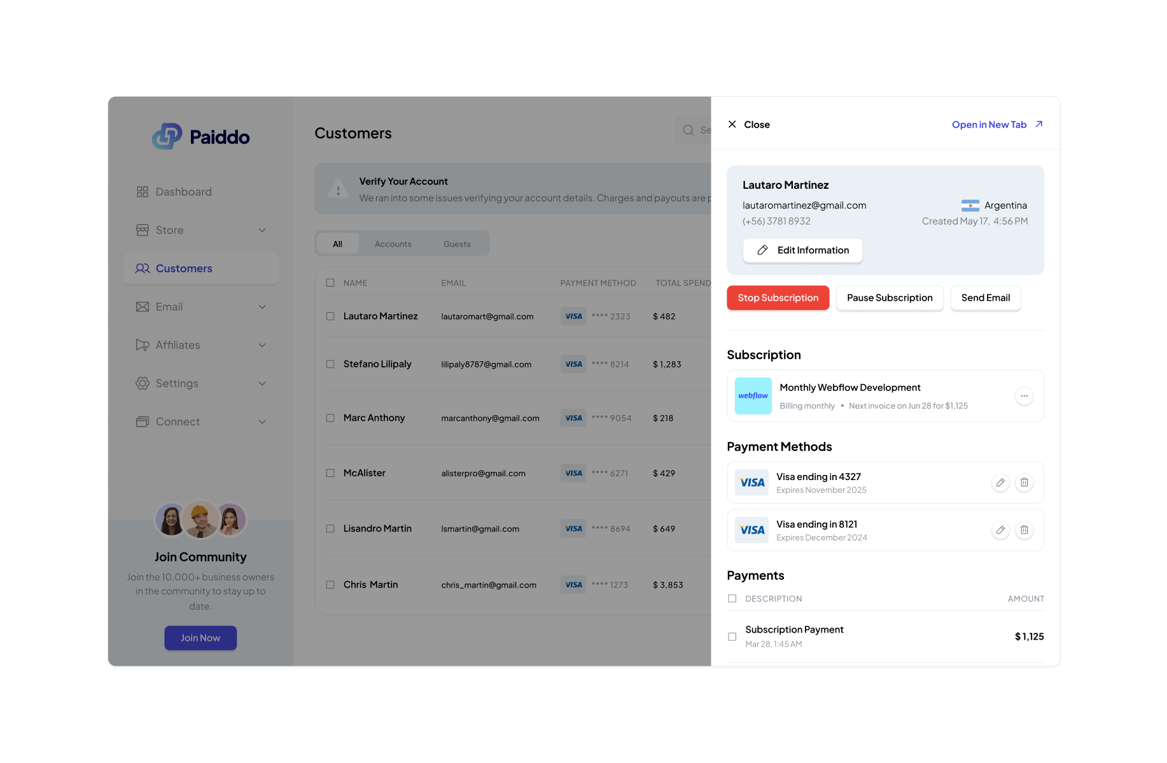Open the Connect sidebar icon
The image size is (1167, 763).
pos(143,421)
